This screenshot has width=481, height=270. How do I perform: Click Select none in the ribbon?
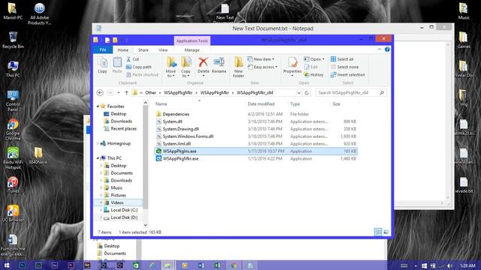click(x=344, y=67)
